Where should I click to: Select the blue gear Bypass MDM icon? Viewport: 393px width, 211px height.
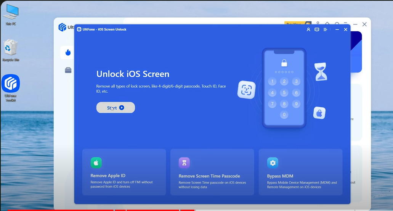[x=273, y=163]
